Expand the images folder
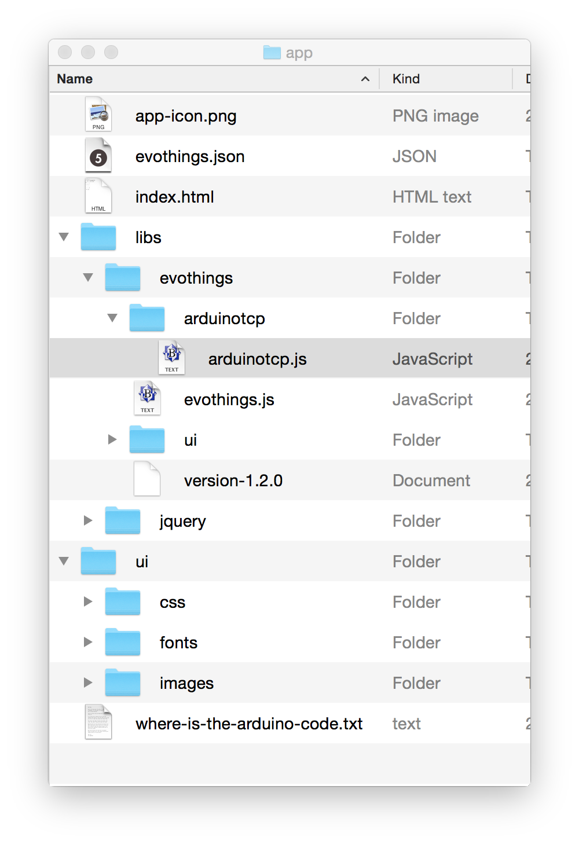Image resolution: width=579 pixels, height=844 pixels. pos(88,682)
